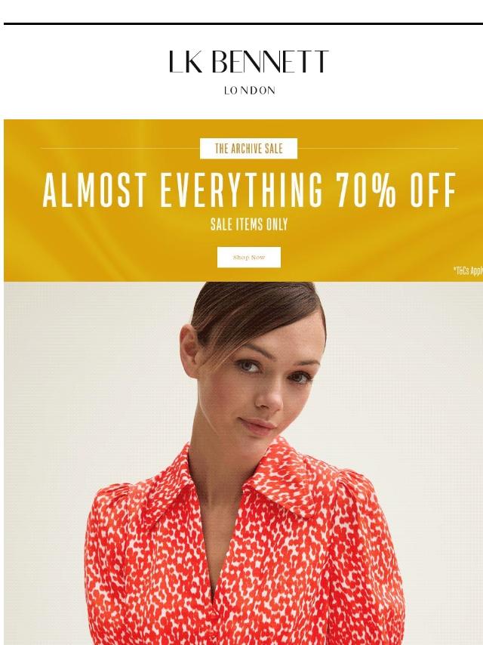This screenshot has height=645, width=483.
Task: Click the word ALMOST in the headline
Action: pyautogui.click(x=94, y=190)
